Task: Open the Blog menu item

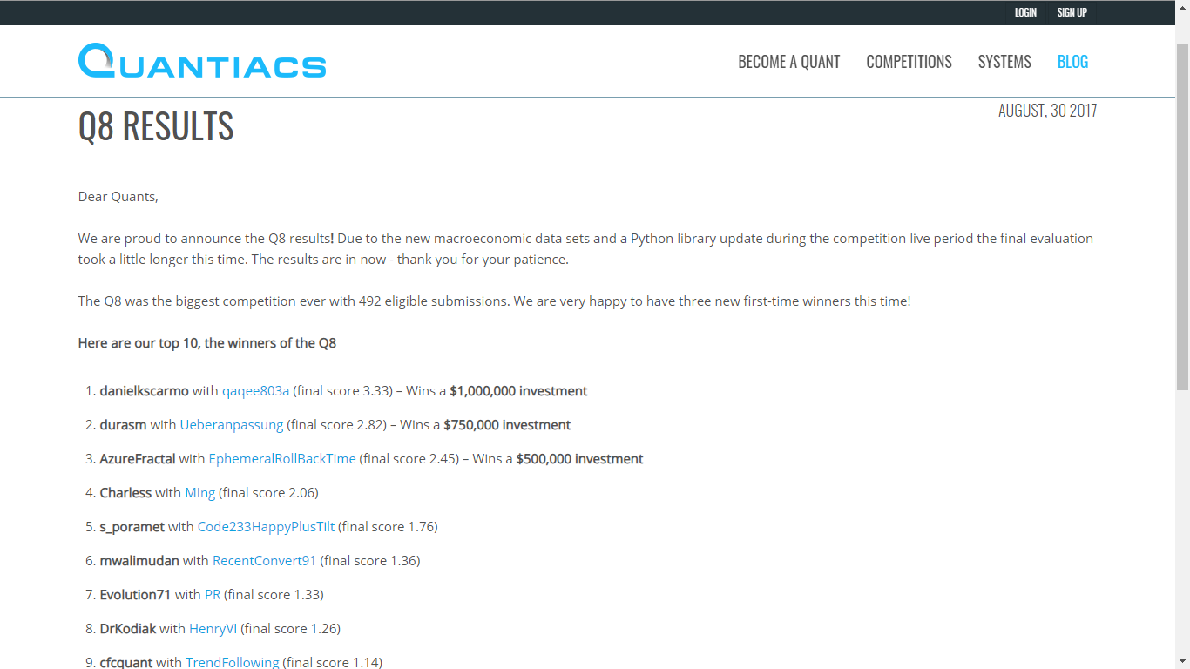Action: click(x=1072, y=62)
